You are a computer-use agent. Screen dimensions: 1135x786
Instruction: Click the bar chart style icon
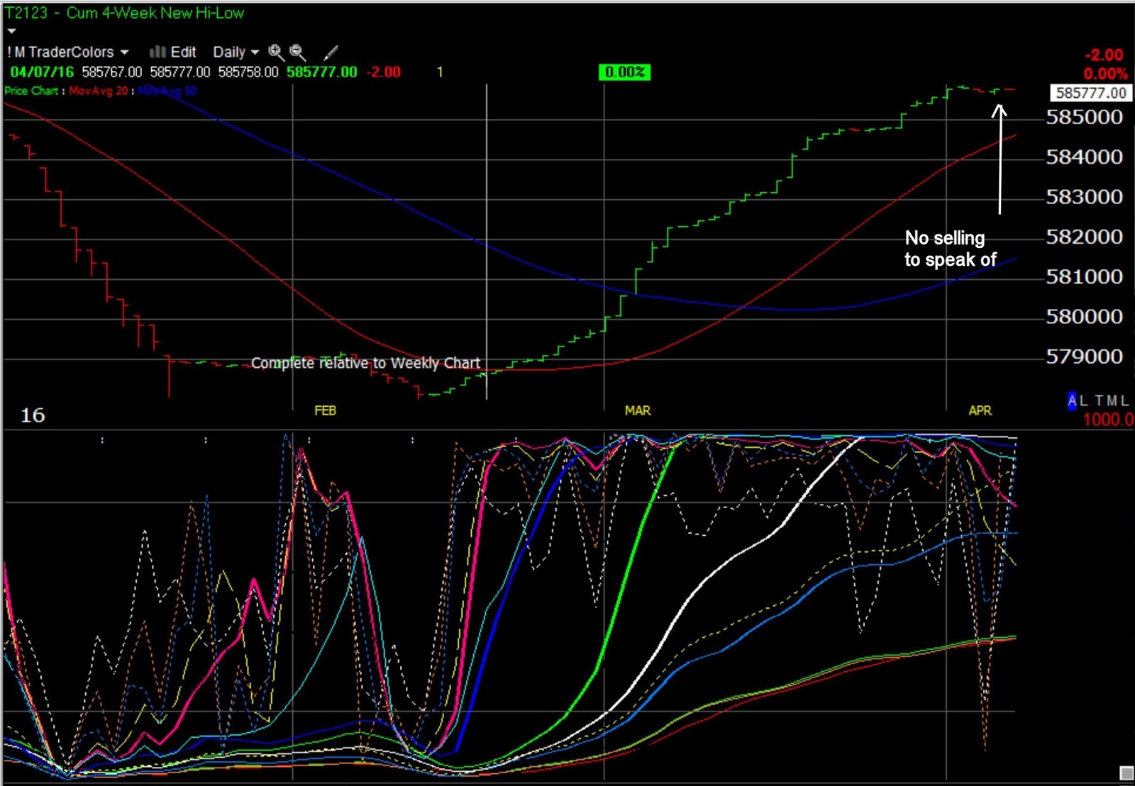157,51
